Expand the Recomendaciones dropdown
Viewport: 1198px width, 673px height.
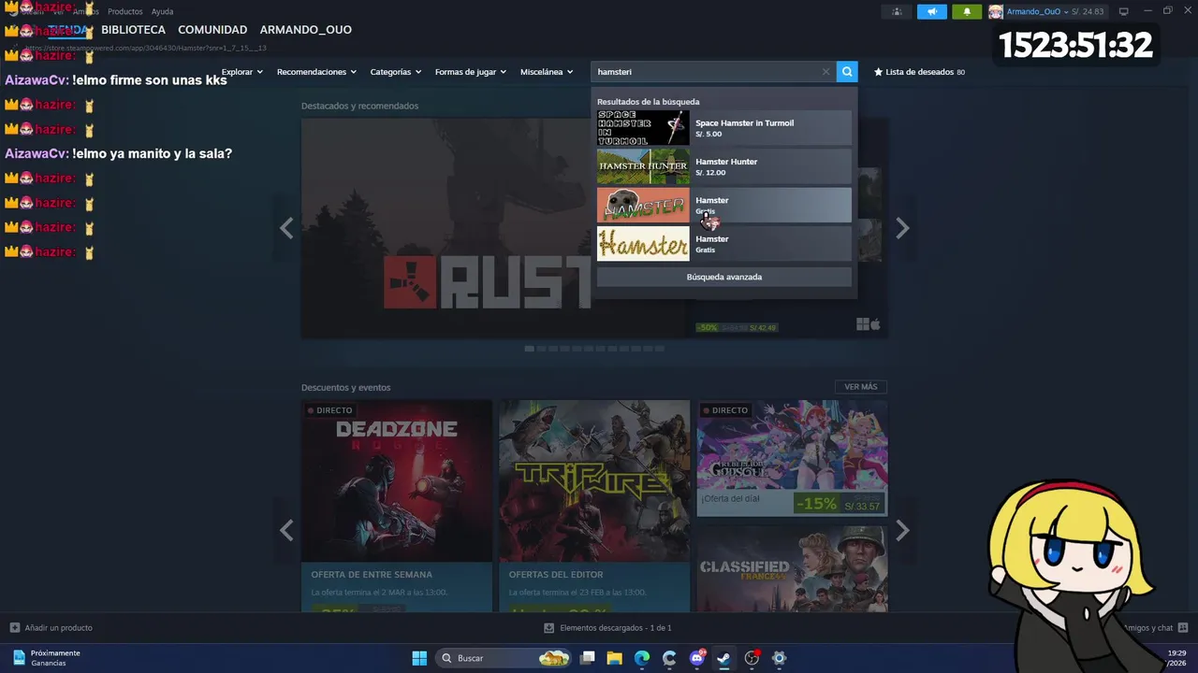(316, 72)
